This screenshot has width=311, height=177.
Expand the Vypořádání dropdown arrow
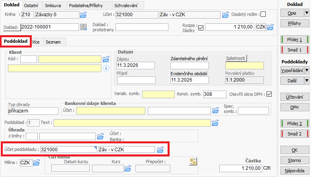click(x=307, y=70)
